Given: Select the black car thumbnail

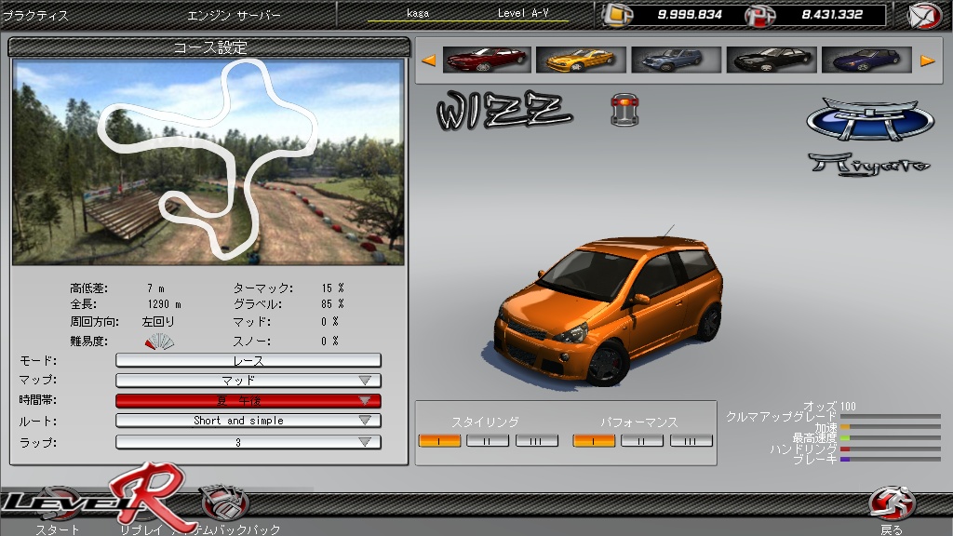Looking at the screenshot, I should click(772, 60).
